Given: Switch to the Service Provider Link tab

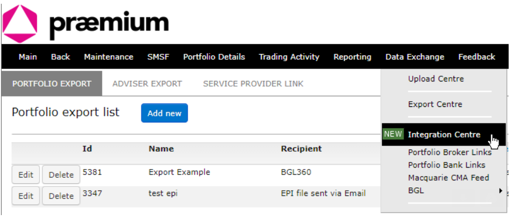Looking at the screenshot, I should pos(253,84).
